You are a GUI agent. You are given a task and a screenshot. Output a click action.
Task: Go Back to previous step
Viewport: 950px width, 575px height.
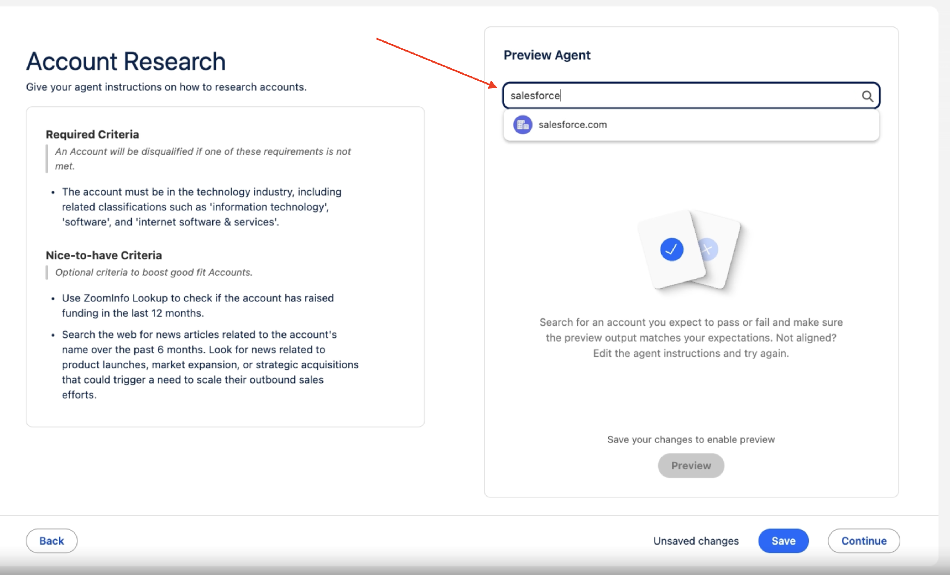[x=52, y=541]
